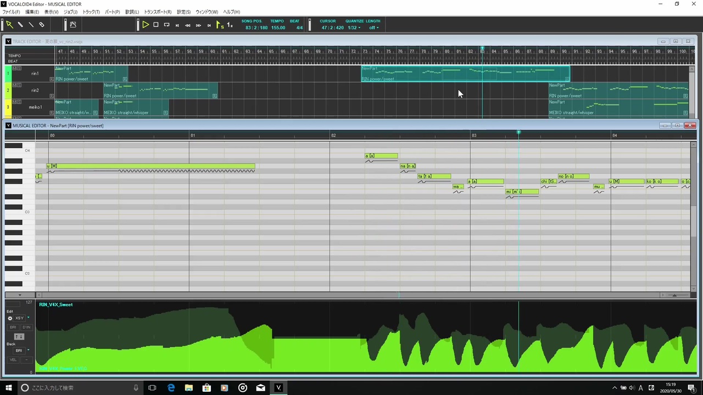Click the piano roll horizontal scrollbar
This screenshot has height=395, width=703.
(350, 295)
